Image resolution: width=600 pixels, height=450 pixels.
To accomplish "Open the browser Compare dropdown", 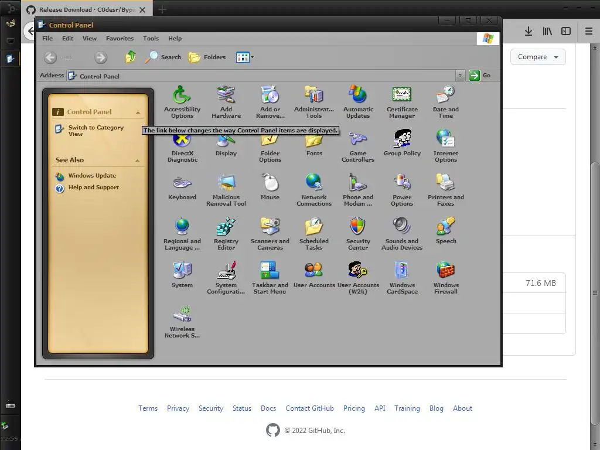I will (538, 57).
